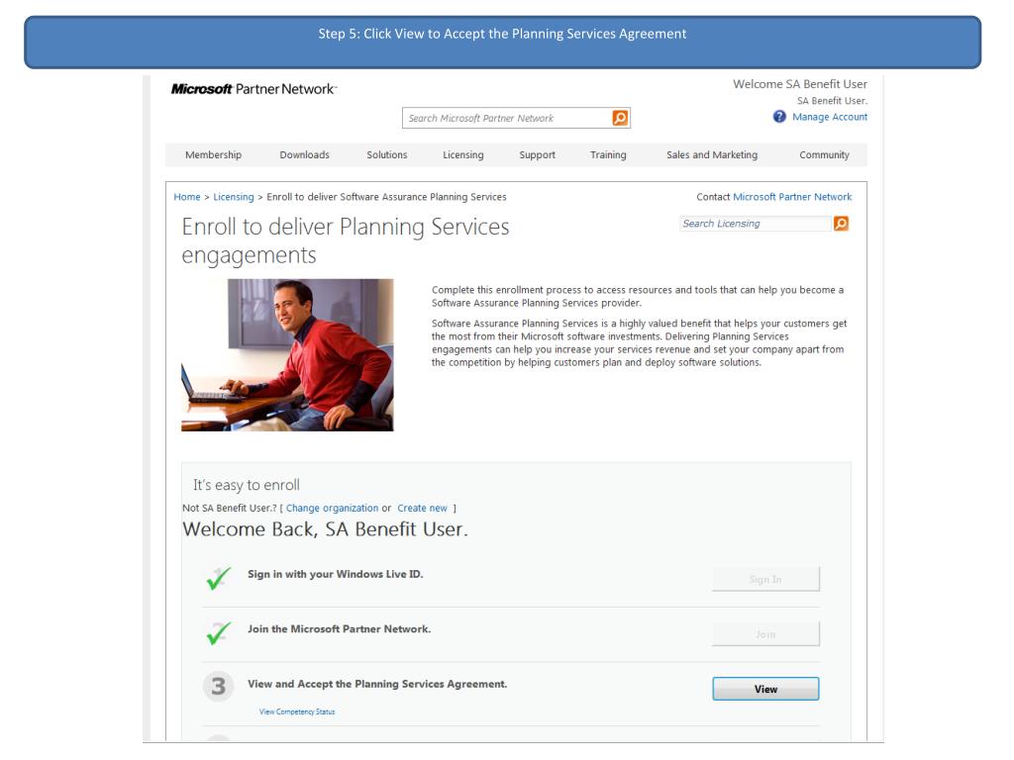Open Contact Microsoft Partner Network link

(x=792, y=197)
